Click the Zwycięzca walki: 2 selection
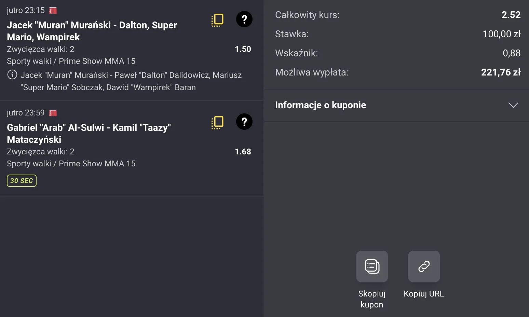529x317 pixels. point(41,49)
